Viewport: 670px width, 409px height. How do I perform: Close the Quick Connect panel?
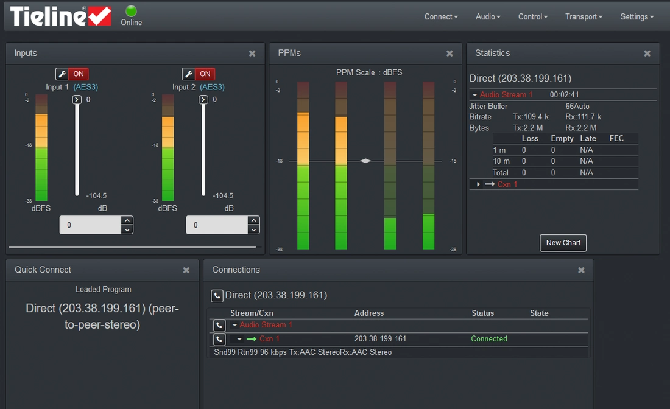pyautogui.click(x=186, y=270)
